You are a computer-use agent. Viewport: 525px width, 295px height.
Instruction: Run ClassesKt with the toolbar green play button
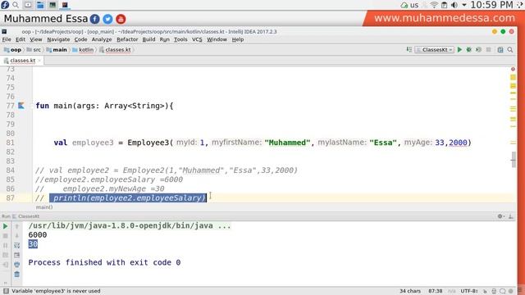[x=459, y=49]
